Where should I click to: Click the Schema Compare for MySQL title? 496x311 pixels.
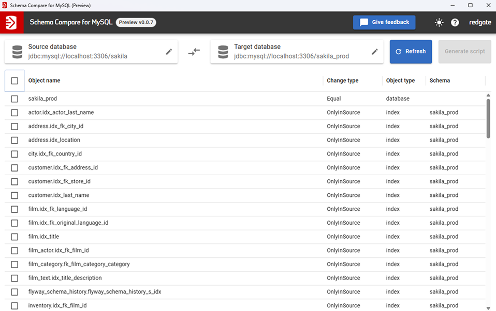71,22
